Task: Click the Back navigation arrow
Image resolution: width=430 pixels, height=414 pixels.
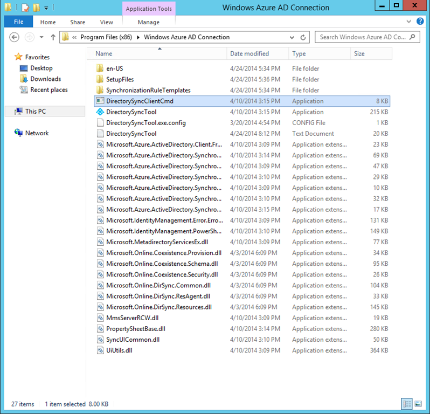Action: coord(14,37)
